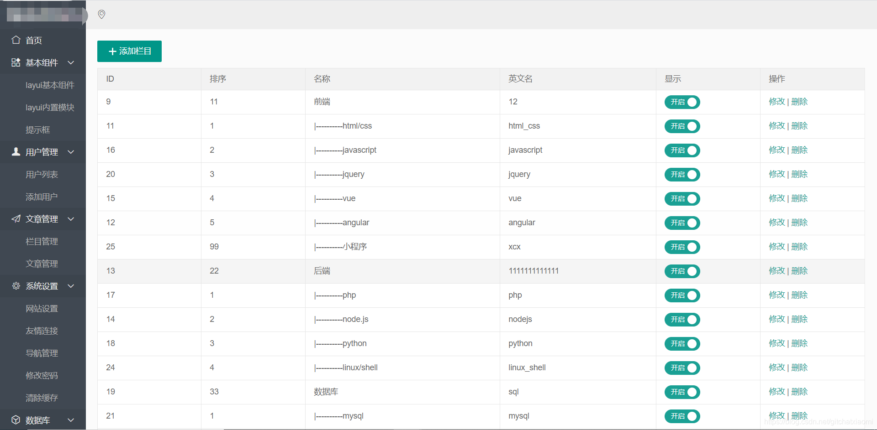Viewport: 877px width, 430px height.
Task: Click the 用户管理 person icon
Action: pos(16,152)
